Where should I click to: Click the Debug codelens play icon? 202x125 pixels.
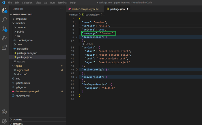(x=84, y=44)
